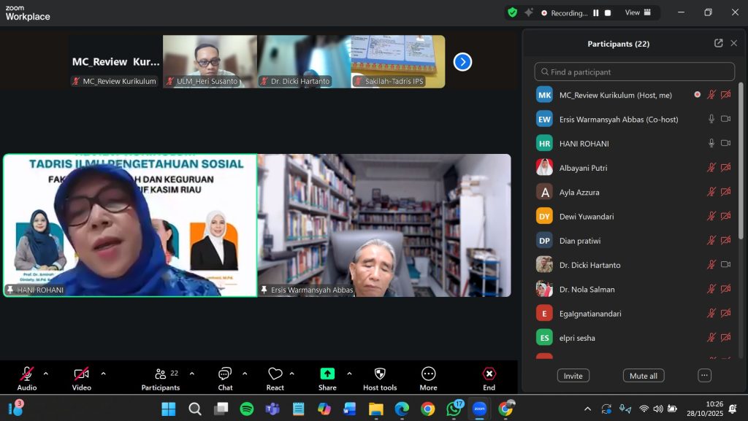Open the View dropdown menu
The height and width of the screenshot is (421, 748).
[x=637, y=13]
